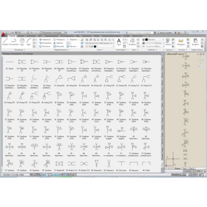
Task: Click the Копировать (Copy) button
Action: (45, 43)
